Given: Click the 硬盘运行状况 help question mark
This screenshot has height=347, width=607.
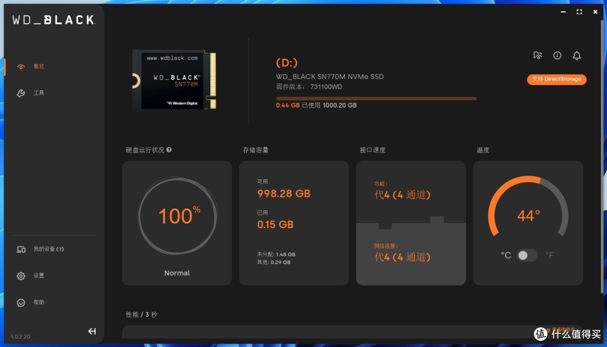Looking at the screenshot, I should pyautogui.click(x=169, y=150).
